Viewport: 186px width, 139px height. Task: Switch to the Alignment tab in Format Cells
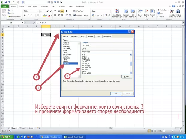point(74,37)
